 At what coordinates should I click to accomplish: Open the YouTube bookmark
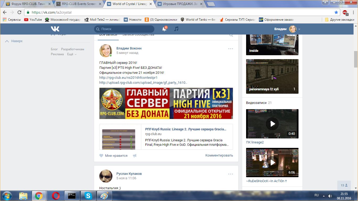(33, 20)
